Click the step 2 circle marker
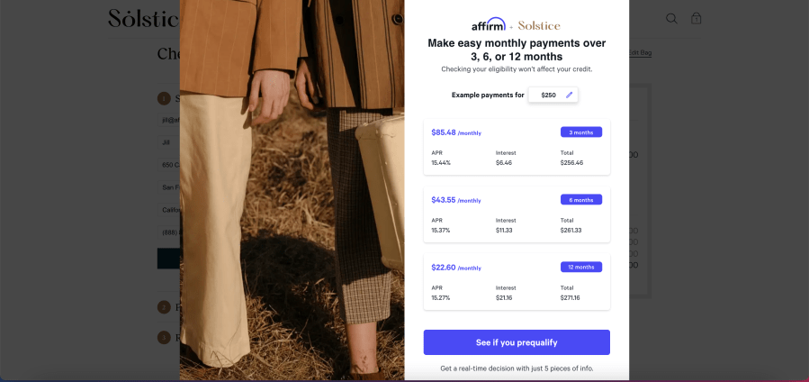This screenshot has height=382, width=809. click(164, 307)
